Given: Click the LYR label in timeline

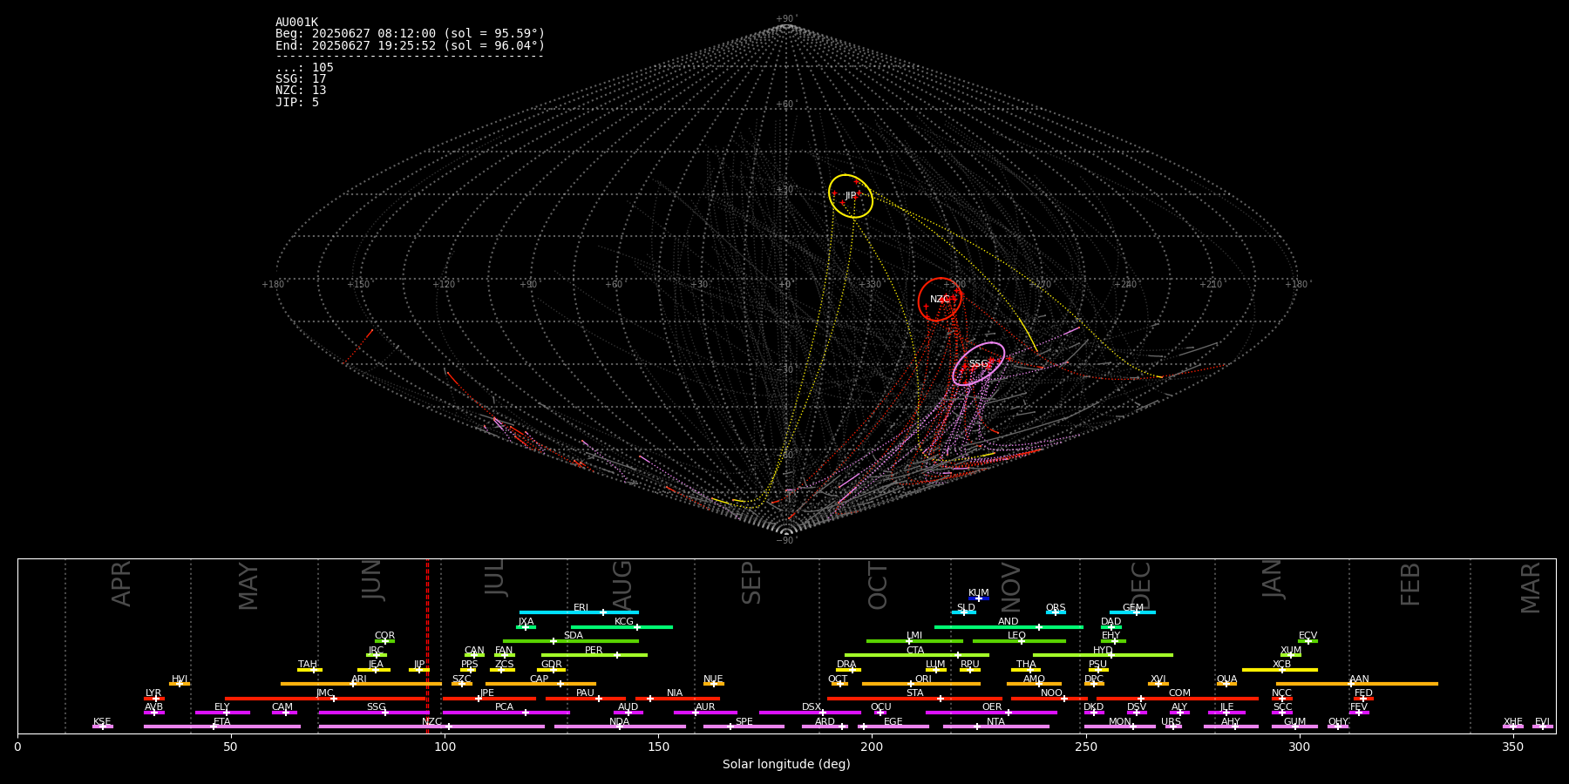Looking at the screenshot, I should point(153,693).
